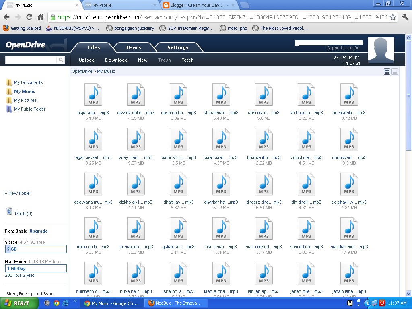Switch to grid view layout
This screenshot has width=412, height=309.
[x=387, y=71]
